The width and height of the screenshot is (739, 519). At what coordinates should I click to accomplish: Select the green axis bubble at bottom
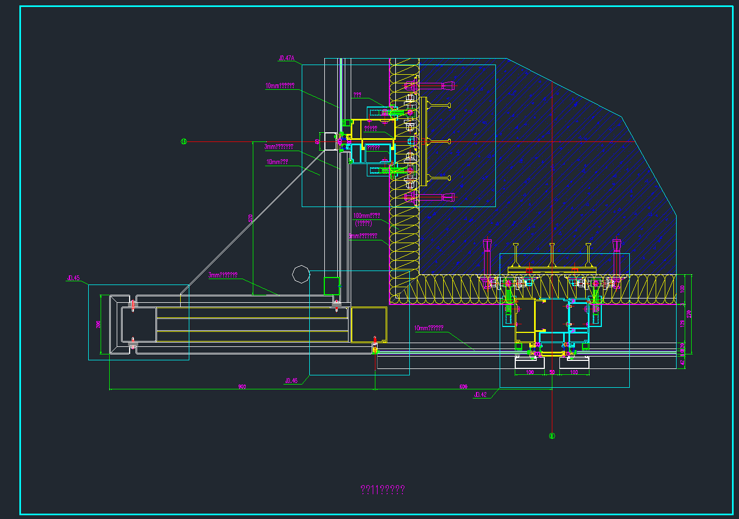552,436
